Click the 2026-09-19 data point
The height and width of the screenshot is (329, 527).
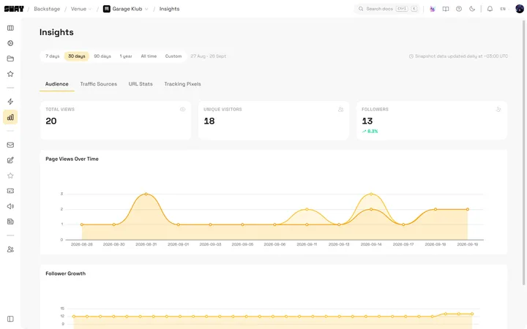(468, 210)
